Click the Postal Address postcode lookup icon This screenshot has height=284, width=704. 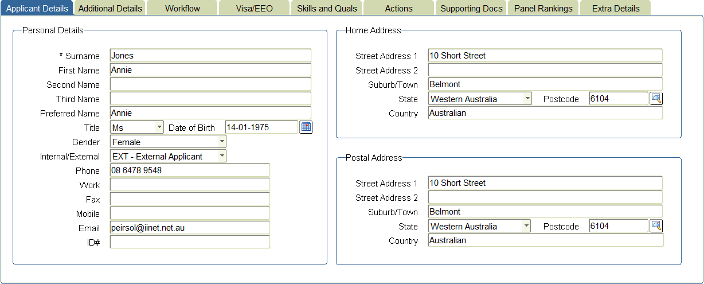[656, 226]
